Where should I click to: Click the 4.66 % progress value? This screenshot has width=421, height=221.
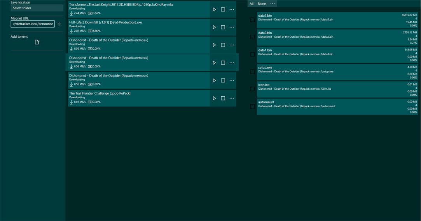point(96,31)
